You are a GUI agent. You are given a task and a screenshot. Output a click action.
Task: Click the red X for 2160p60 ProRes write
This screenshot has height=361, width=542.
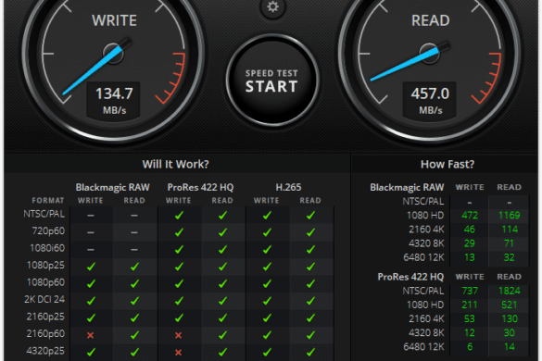pyautogui.click(x=179, y=335)
